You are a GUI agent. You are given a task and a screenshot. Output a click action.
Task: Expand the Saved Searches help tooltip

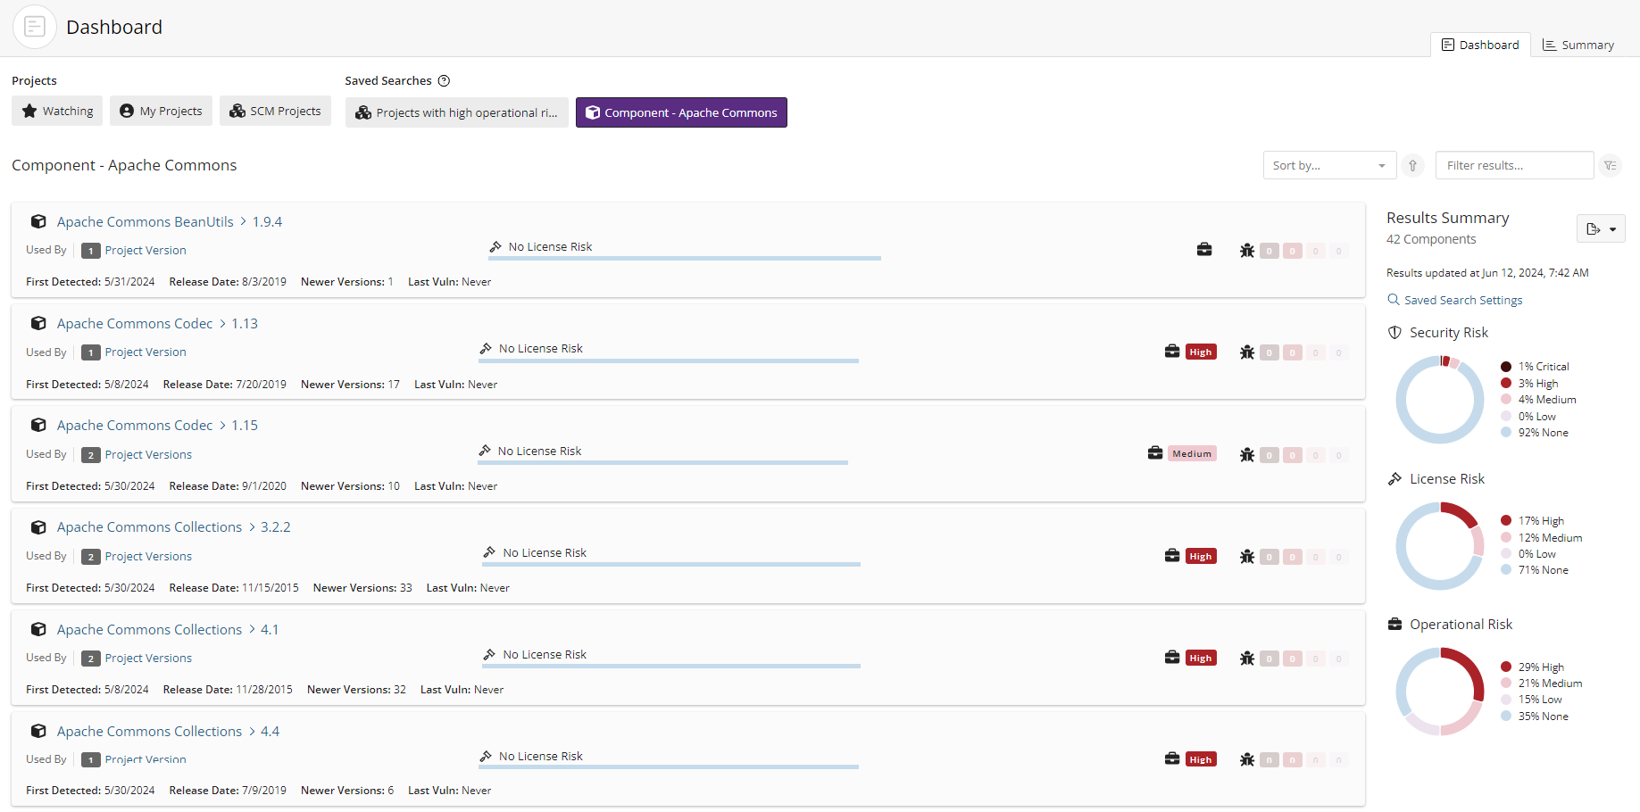(x=444, y=80)
